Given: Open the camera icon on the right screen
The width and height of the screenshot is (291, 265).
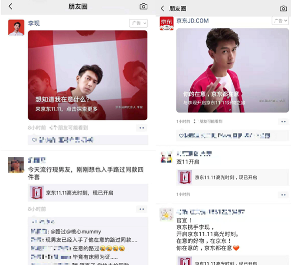Looking at the screenshot, I should (x=283, y=8).
